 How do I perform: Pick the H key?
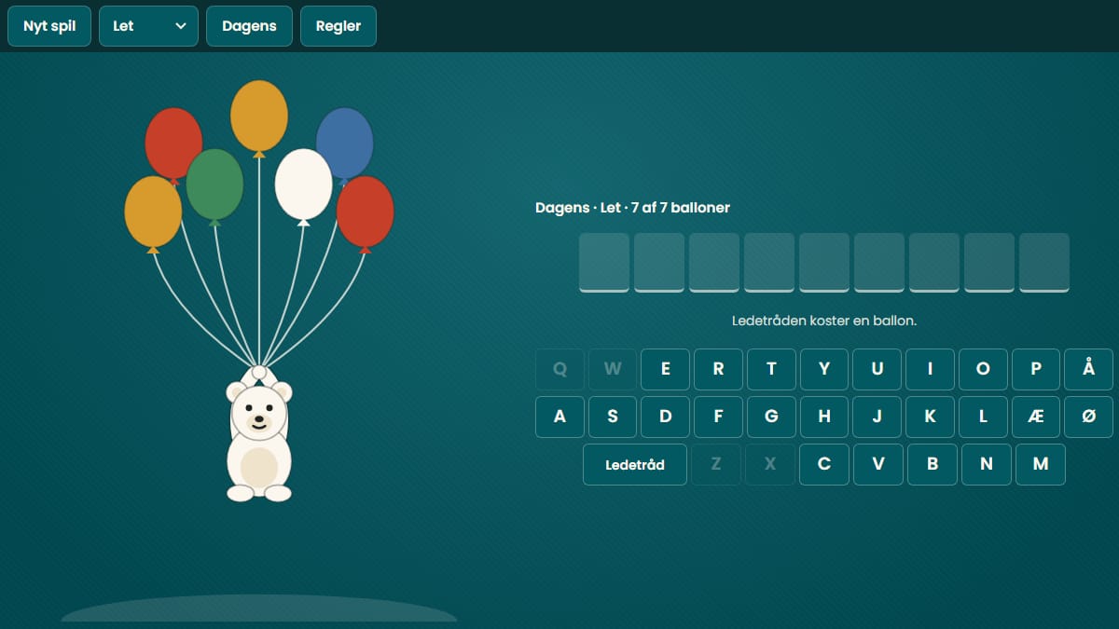click(824, 417)
